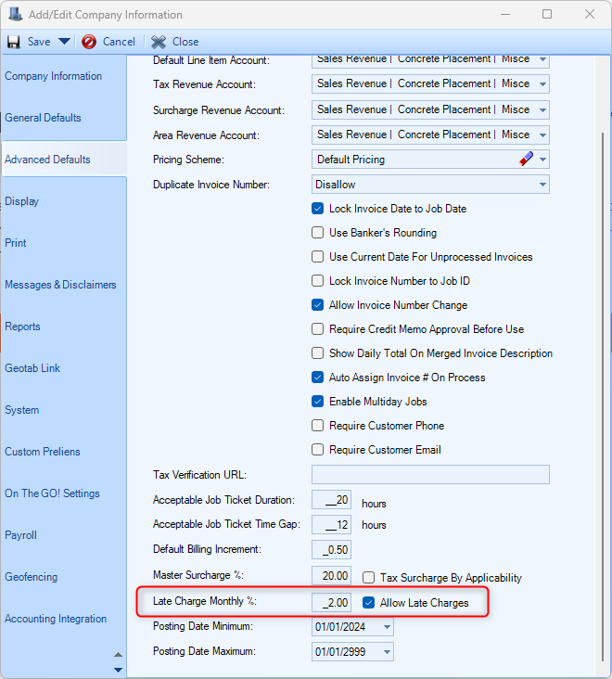Viewport: 612px width, 679px height.
Task: Open the Posting Date Maximum date picker
Action: point(387,652)
